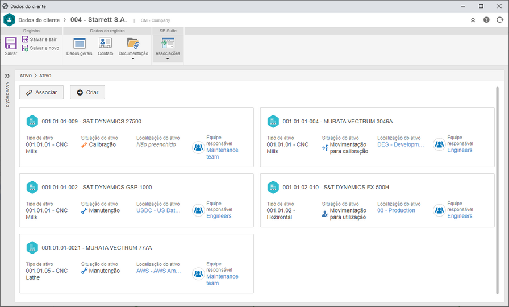
Task: Click 004 - Starrett S.A. title
Action: [98, 20]
